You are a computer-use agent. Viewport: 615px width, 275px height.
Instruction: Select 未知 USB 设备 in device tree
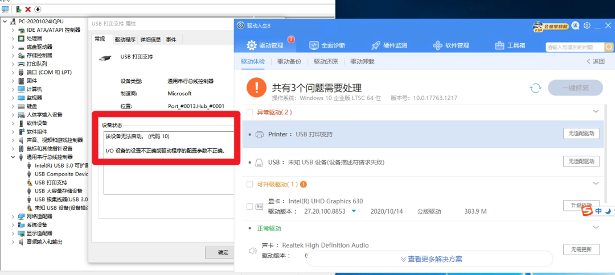point(61,208)
